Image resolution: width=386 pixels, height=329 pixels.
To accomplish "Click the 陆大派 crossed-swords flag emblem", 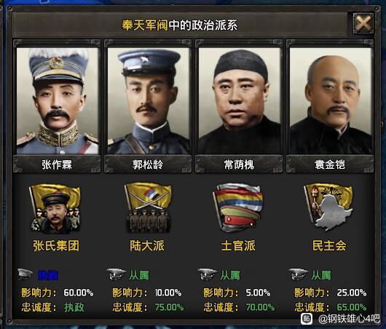I will (x=148, y=208).
